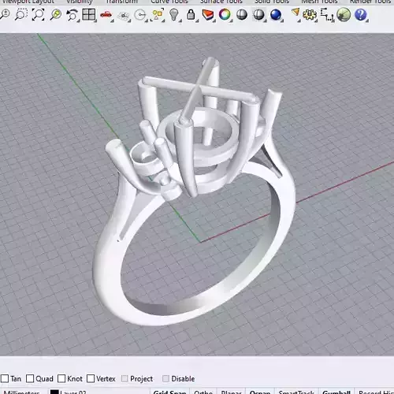
Task: Click the Undo View Change icon
Action: [x=72, y=15]
